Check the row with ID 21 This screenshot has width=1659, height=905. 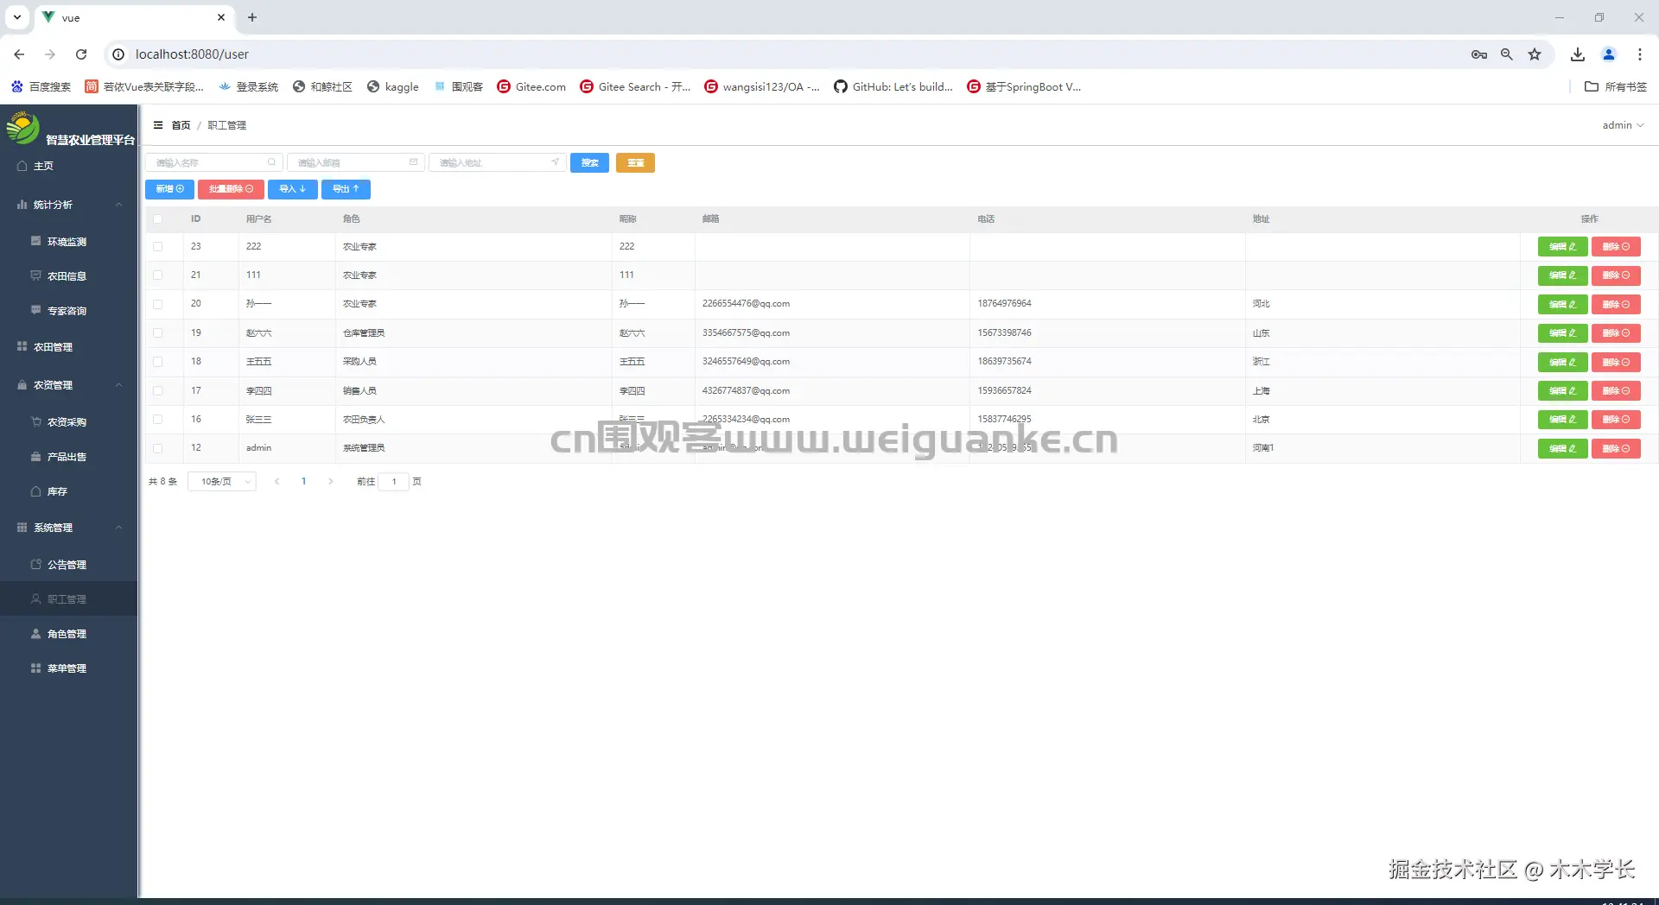point(157,275)
